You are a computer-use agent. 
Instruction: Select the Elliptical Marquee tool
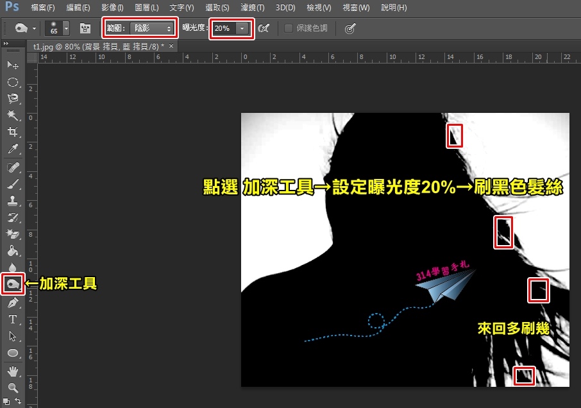13,82
